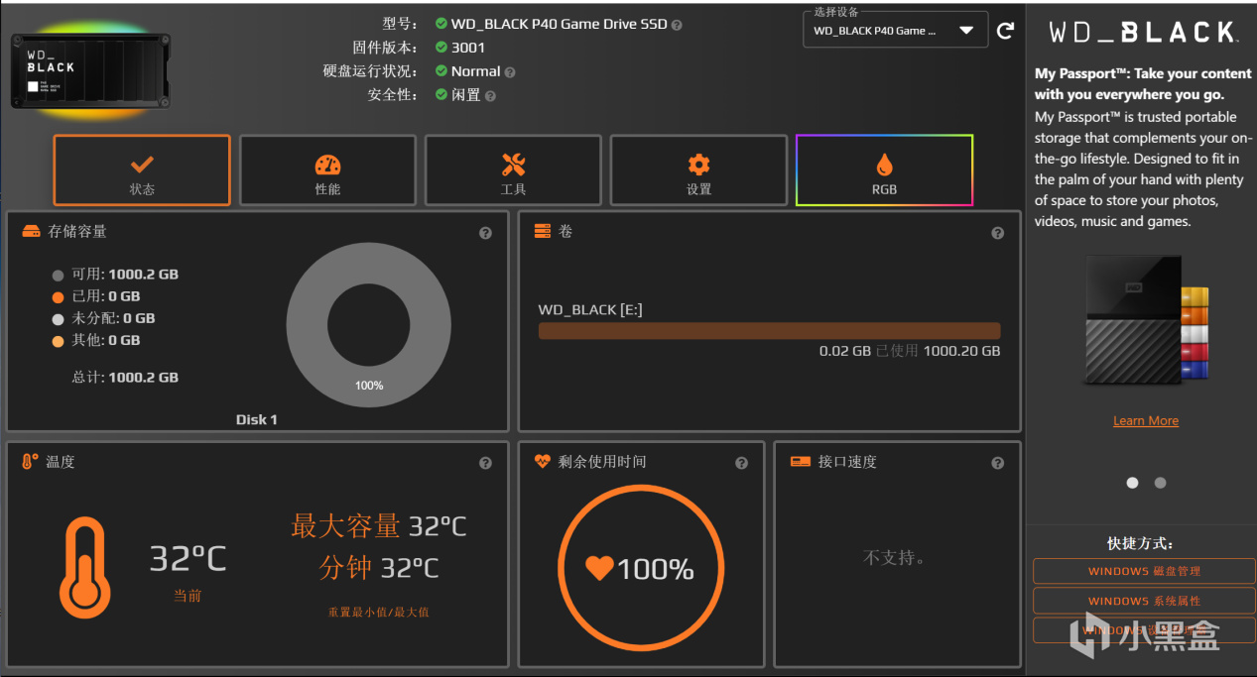Click the WD_BLACK [E:] volume usage bar
Viewport: 1257px width, 677px height.
tap(769, 331)
